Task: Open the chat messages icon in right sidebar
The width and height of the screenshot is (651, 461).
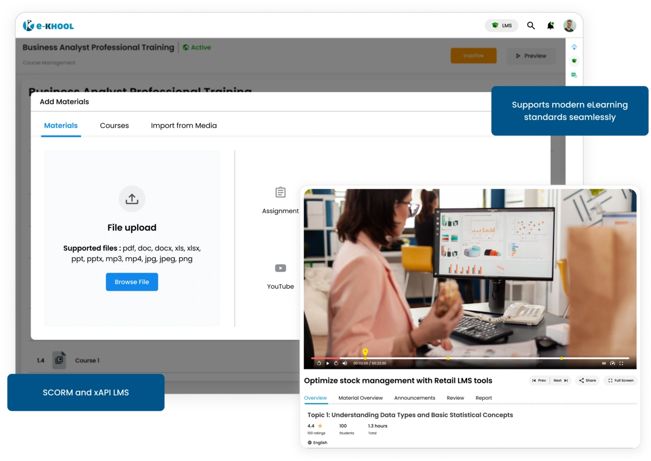Action: [574, 75]
